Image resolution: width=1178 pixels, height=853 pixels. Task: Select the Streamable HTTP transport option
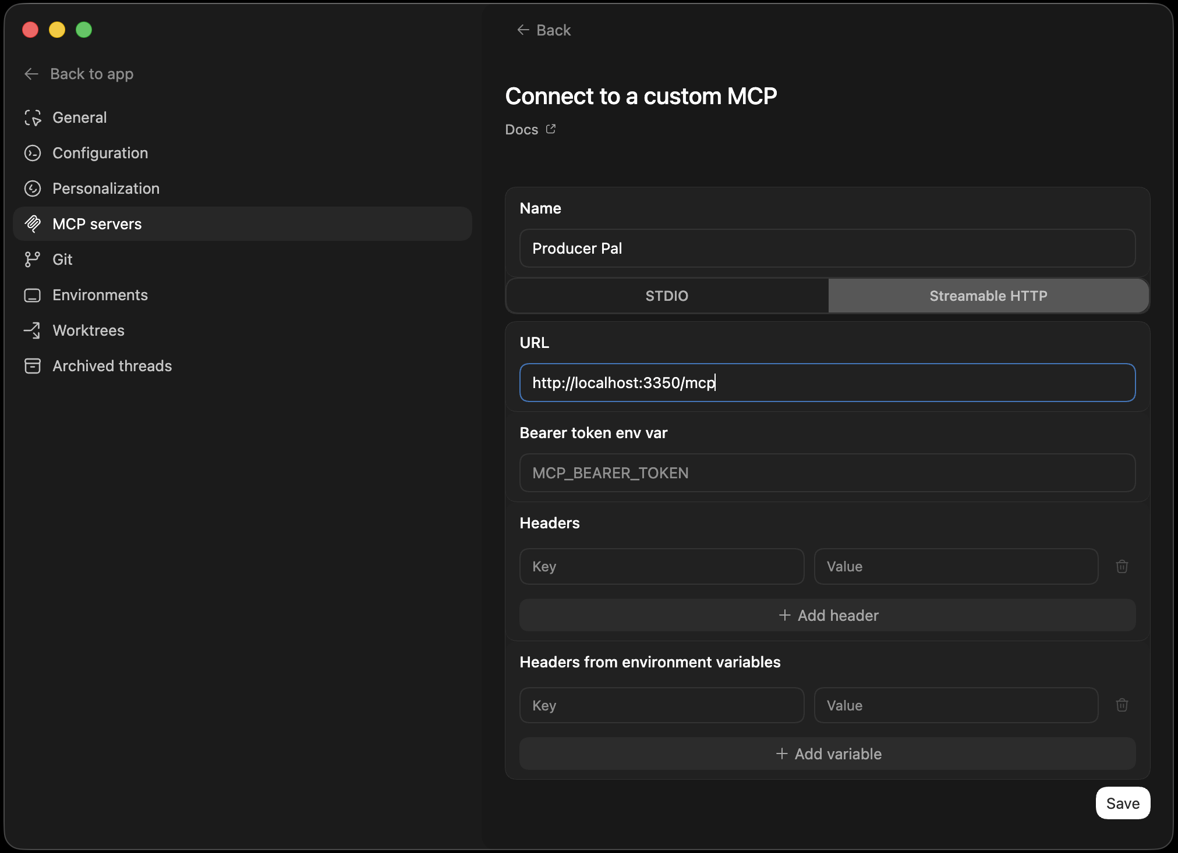click(988, 296)
